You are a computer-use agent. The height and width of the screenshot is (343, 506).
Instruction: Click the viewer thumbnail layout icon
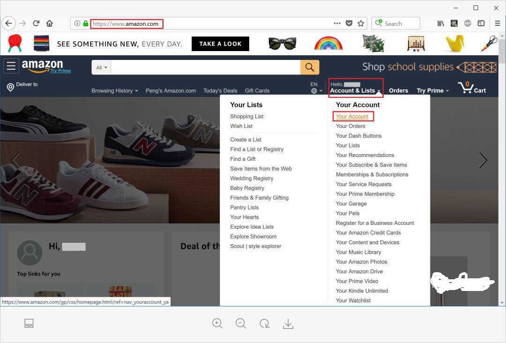click(x=29, y=323)
